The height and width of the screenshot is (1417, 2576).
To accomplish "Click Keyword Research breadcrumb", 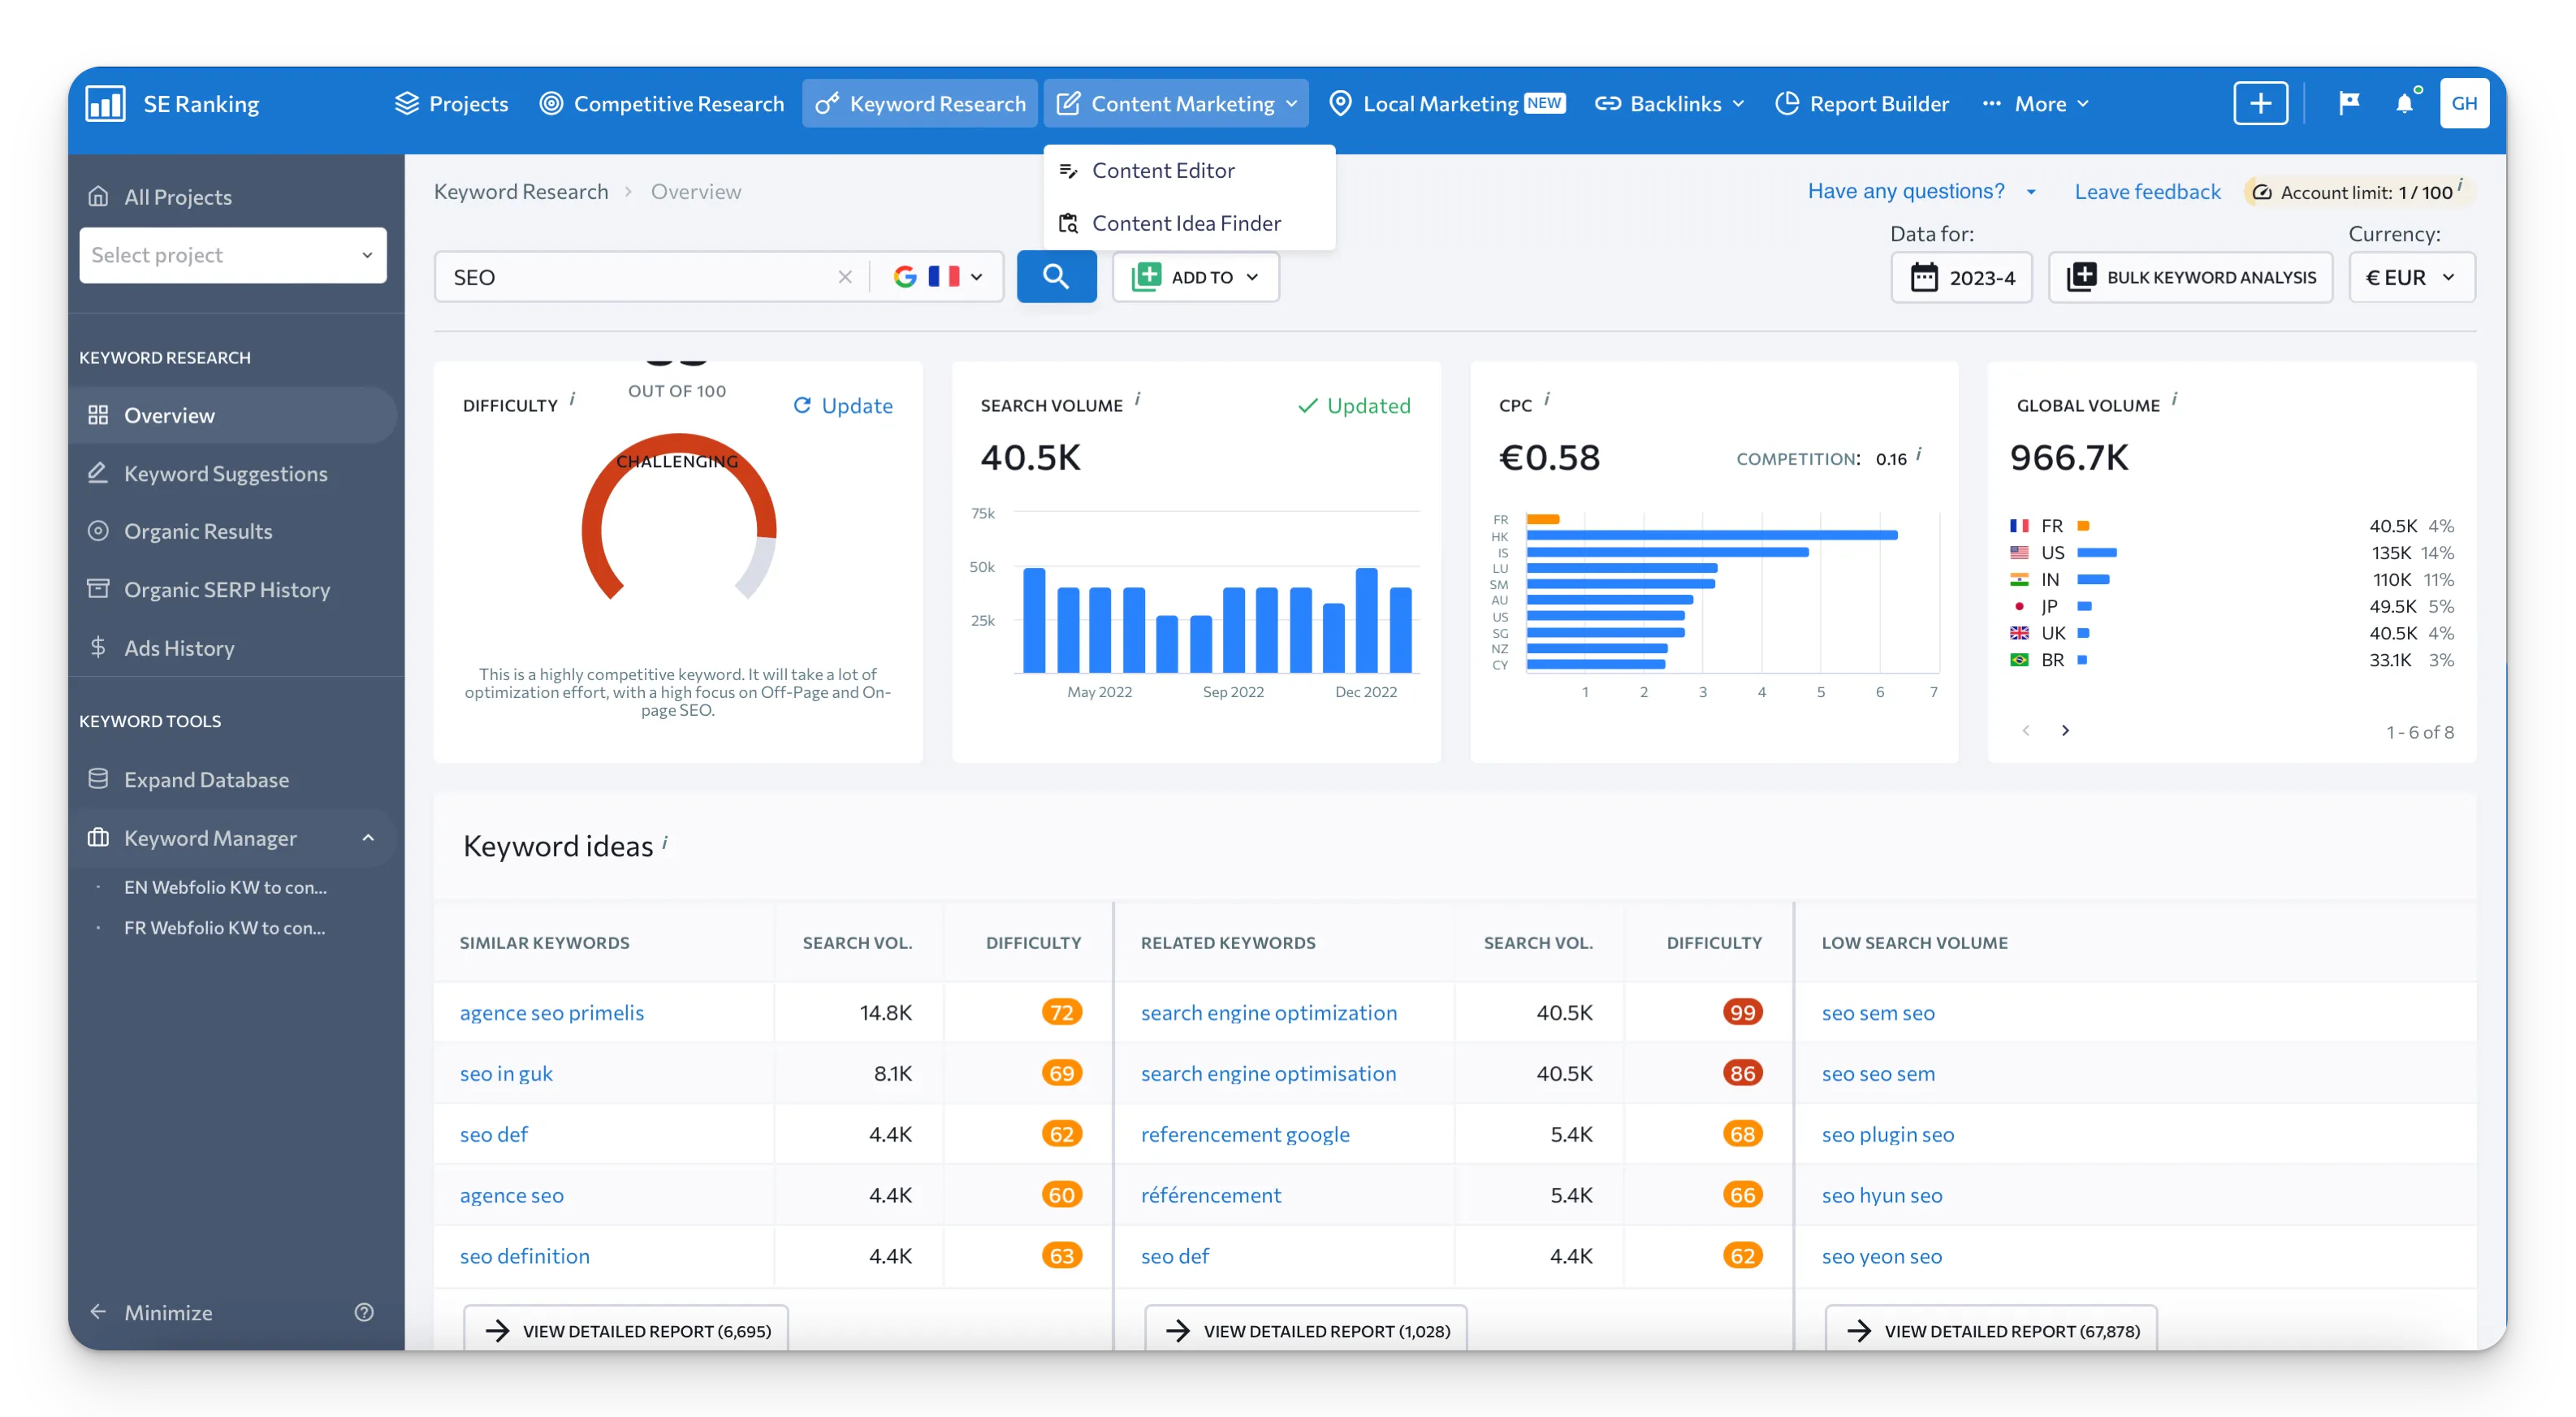I will pyautogui.click(x=521, y=191).
